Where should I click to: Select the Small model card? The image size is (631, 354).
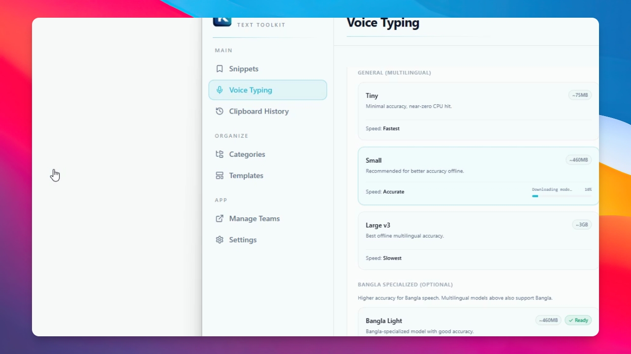pyautogui.click(x=478, y=176)
